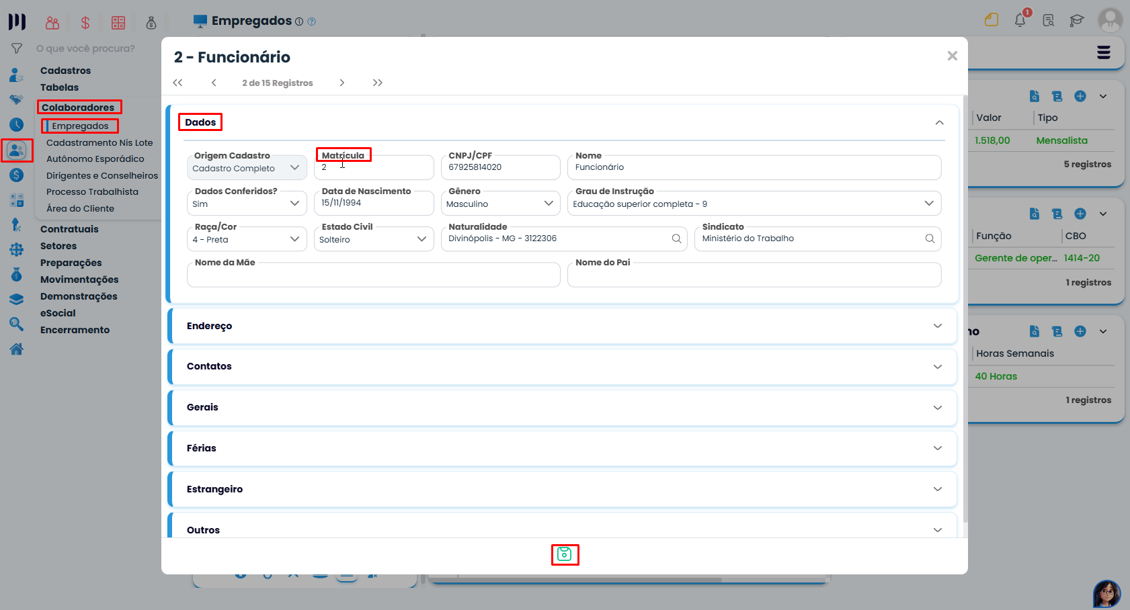Click the Naturalidade search magnifier
Viewport: 1130px width, 610px height.
pyautogui.click(x=676, y=238)
